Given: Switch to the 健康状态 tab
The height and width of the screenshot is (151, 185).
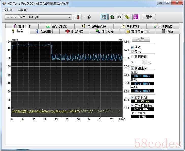Looking at the screenshot, I should pos(75,31).
